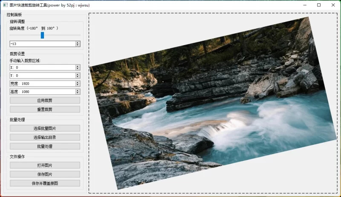Increase crop width 1920 with up arrow
Viewport: 341px width, 197px height.
[x=78, y=82]
